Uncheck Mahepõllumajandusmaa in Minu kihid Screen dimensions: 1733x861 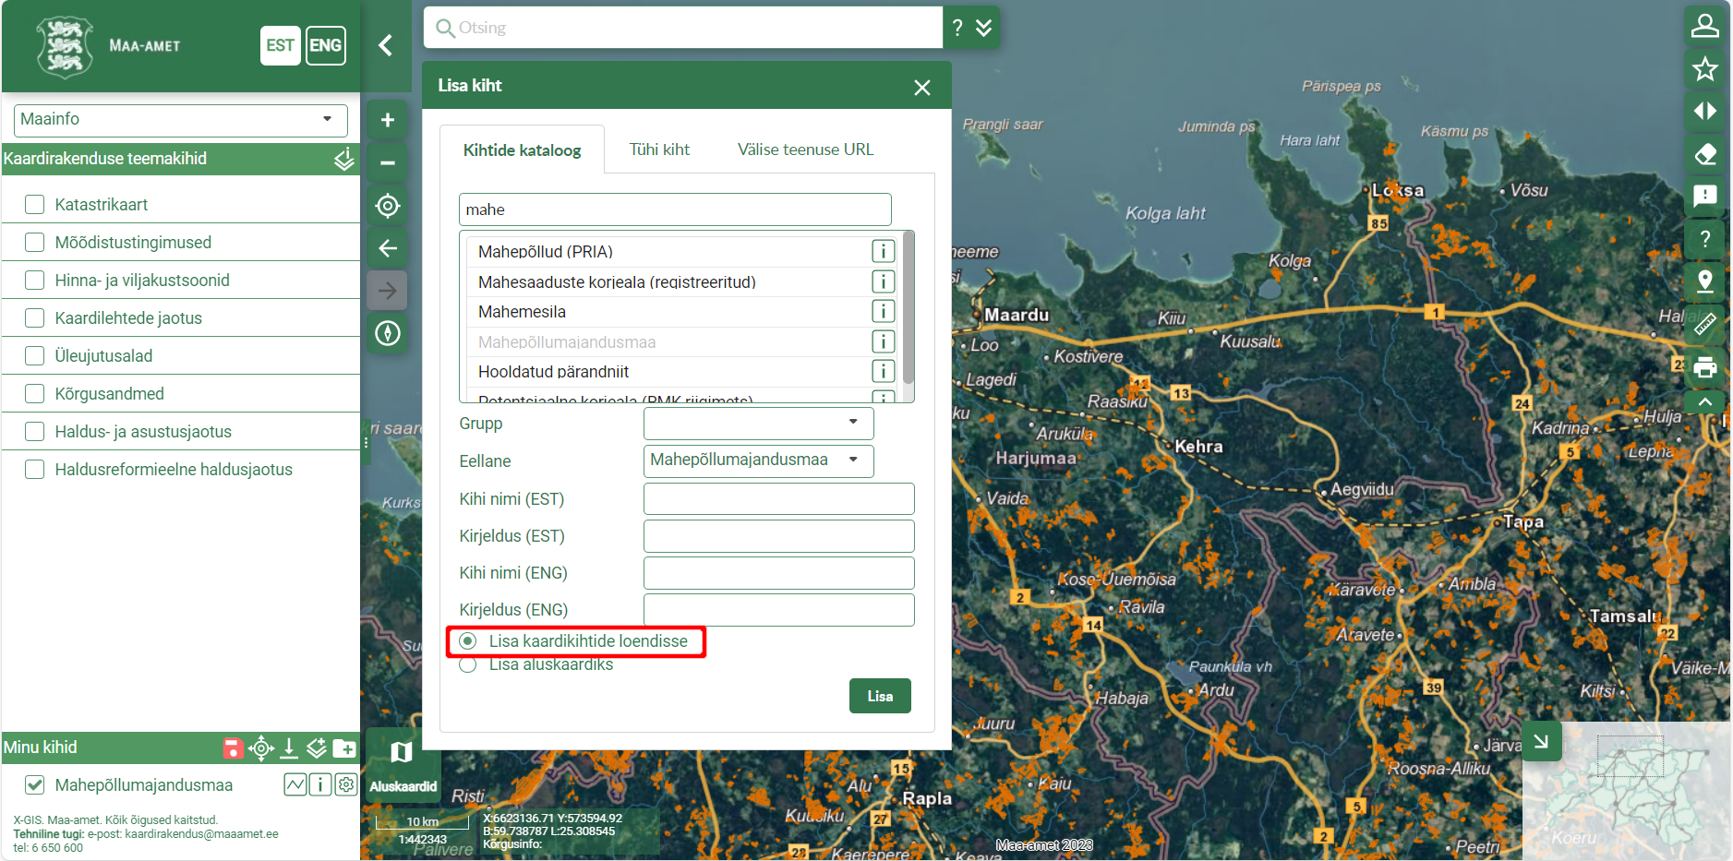click(x=35, y=785)
